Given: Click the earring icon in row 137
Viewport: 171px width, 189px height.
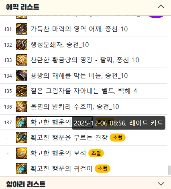Looking at the screenshot, I should (x=22, y=122).
